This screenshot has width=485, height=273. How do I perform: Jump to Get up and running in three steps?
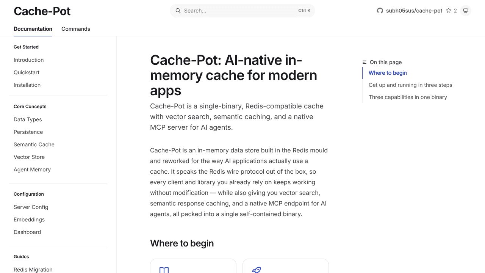[410, 85]
